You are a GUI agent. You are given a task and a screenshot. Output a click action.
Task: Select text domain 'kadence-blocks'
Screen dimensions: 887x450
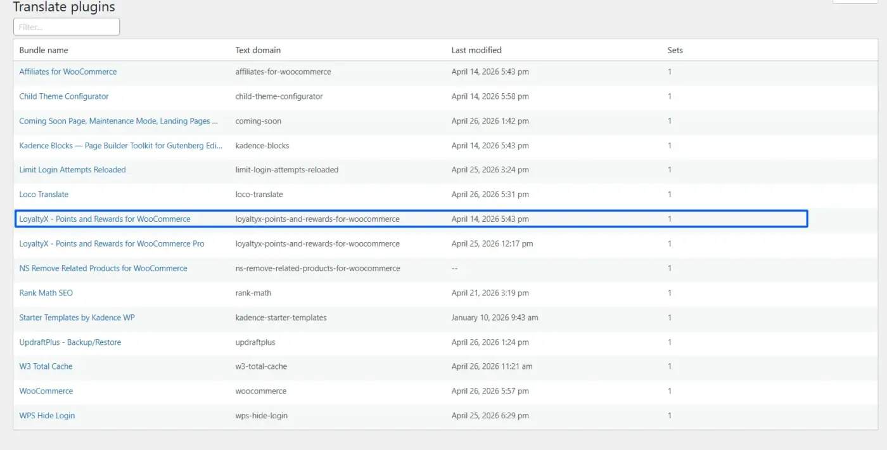(x=262, y=145)
